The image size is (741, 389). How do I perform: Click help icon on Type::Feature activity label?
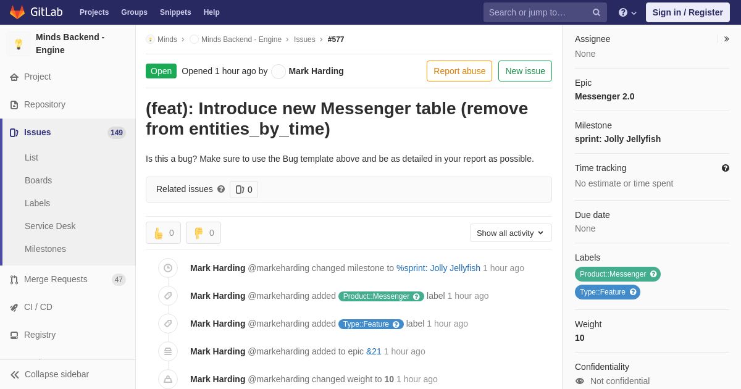(x=396, y=324)
